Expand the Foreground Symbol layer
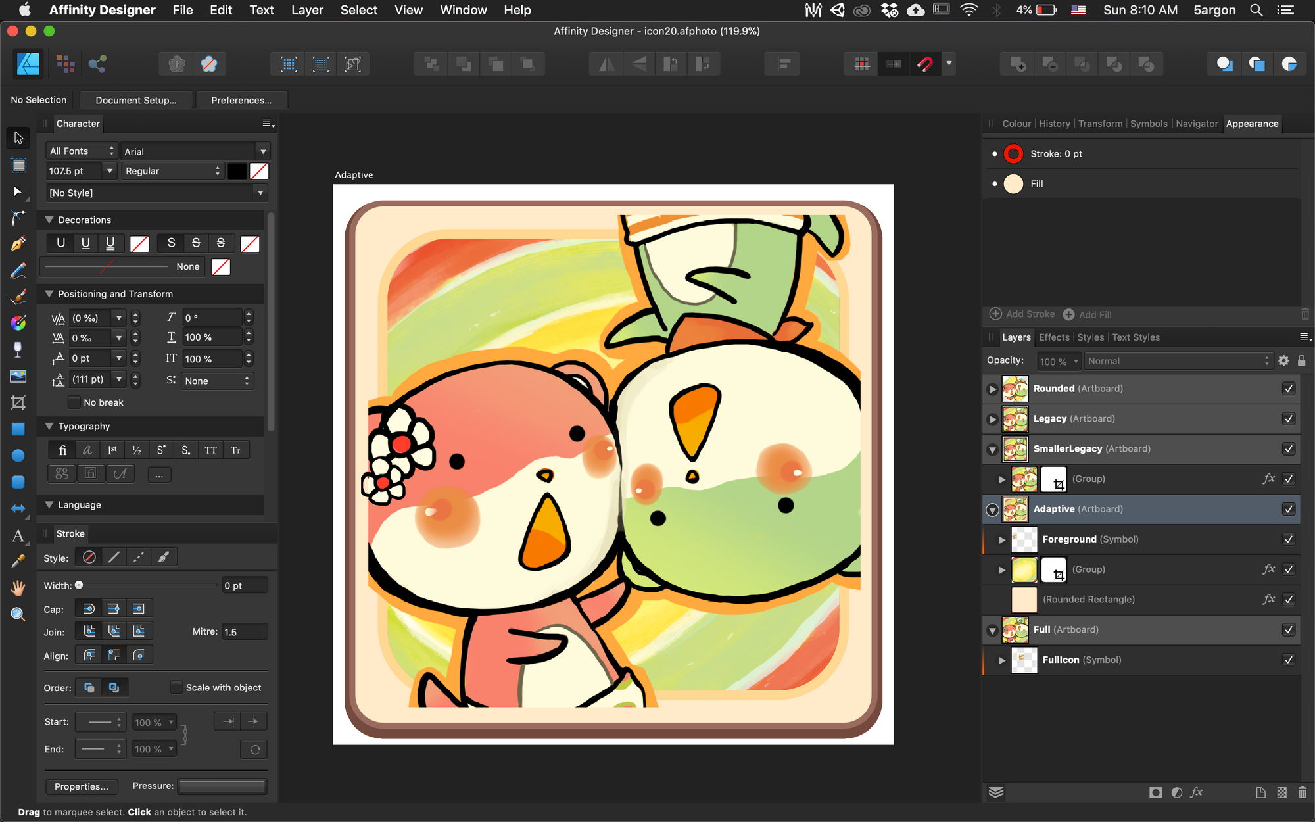The image size is (1315, 822). 1001,539
